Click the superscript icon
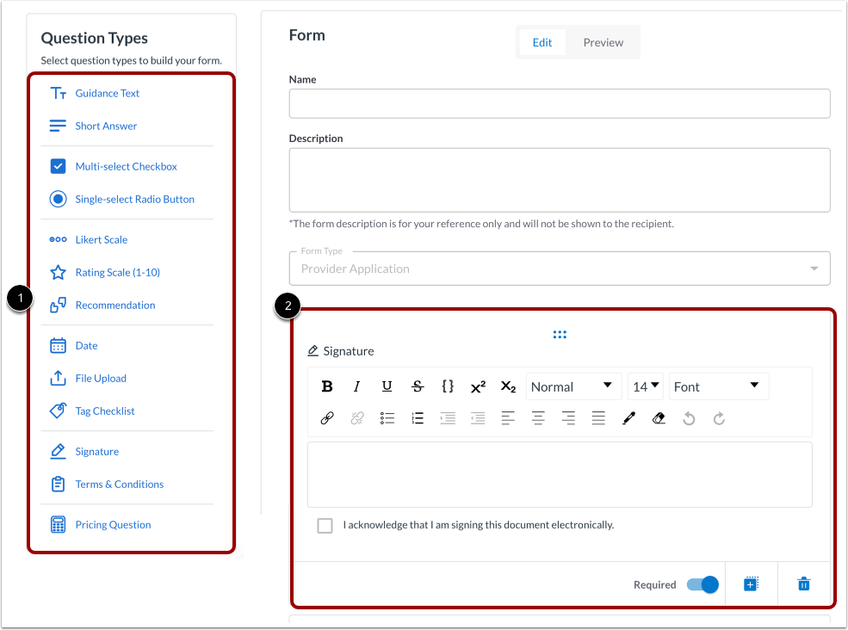 point(478,386)
